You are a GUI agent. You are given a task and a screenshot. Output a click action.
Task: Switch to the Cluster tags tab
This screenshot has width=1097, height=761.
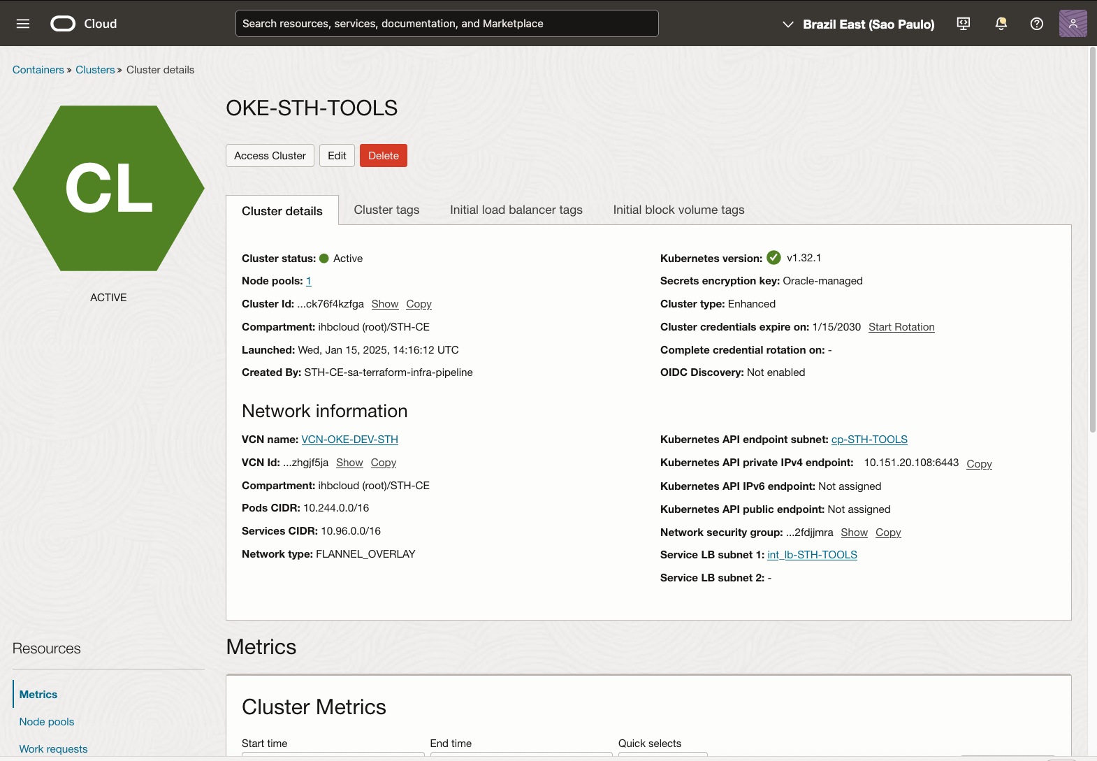tap(386, 210)
